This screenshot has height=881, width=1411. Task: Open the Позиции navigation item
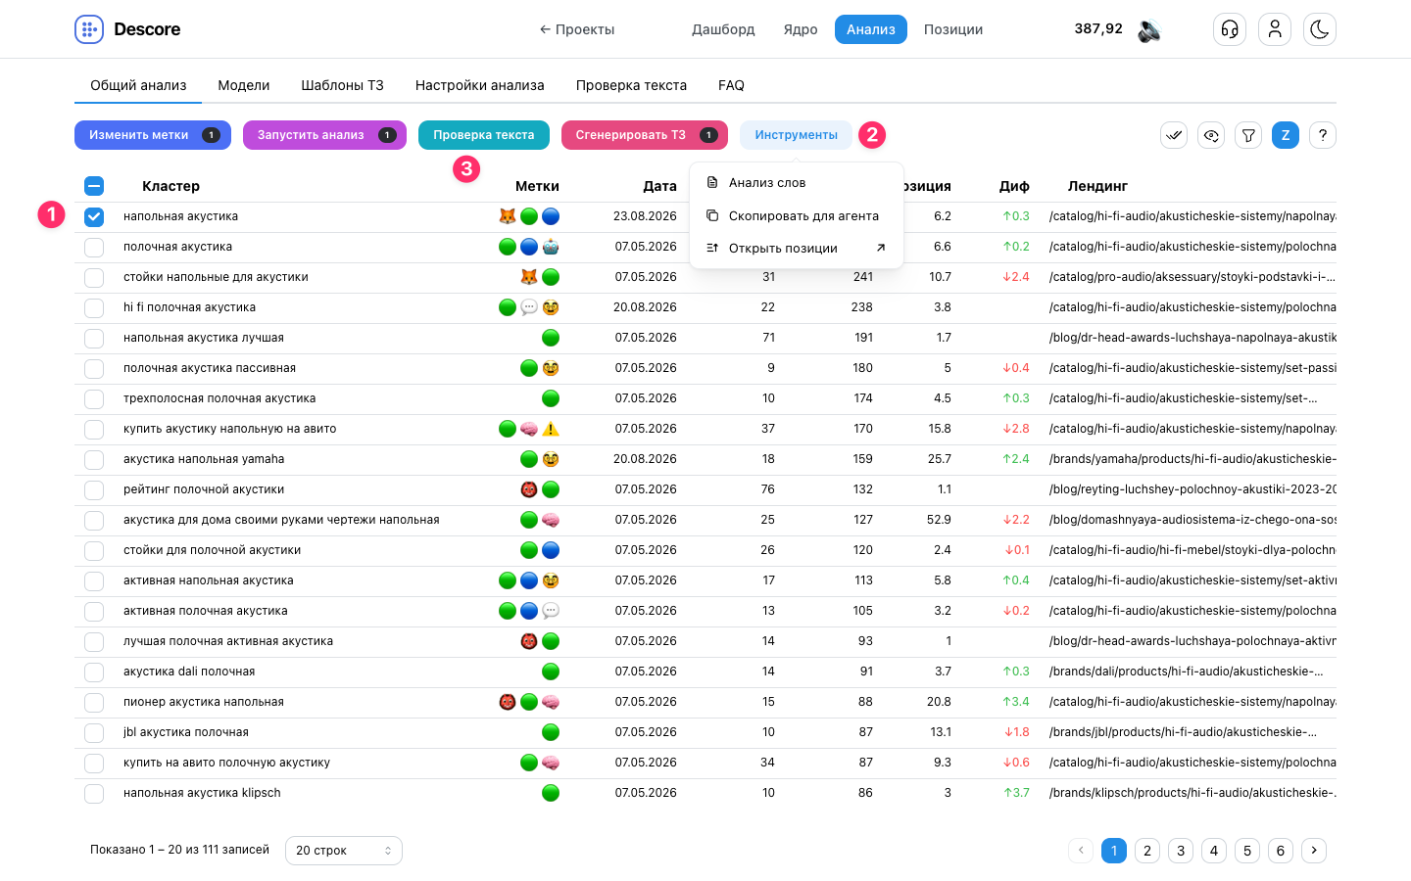(x=953, y=29)
